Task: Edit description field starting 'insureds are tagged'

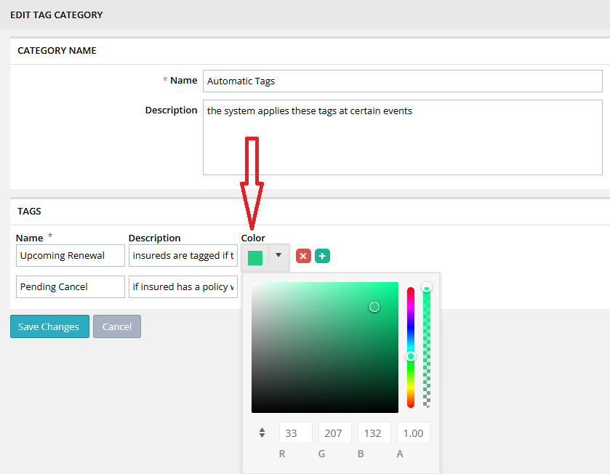Action: pos(183,255)
